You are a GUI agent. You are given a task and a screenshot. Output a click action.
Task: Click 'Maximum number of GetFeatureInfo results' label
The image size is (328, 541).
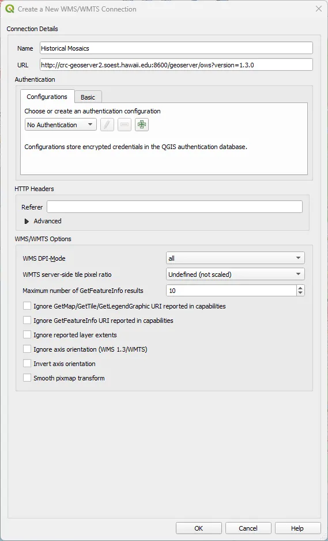(x=83, y=291)
